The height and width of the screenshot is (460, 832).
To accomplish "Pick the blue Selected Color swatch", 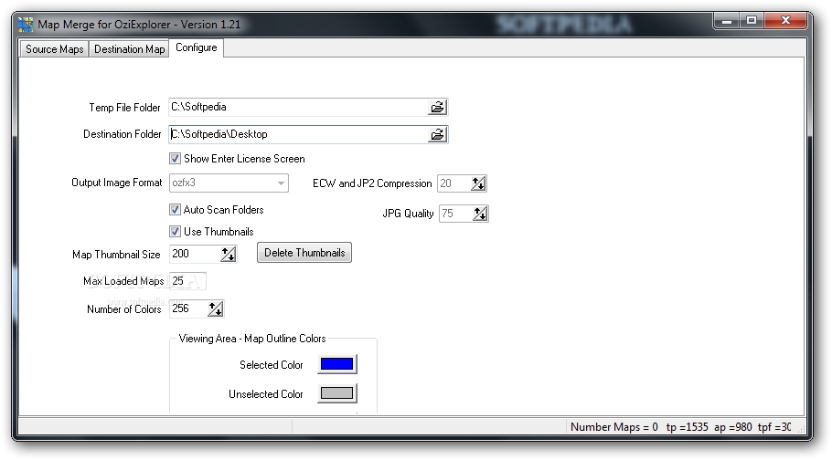I will pyautogui.click(x=337, y=364).
